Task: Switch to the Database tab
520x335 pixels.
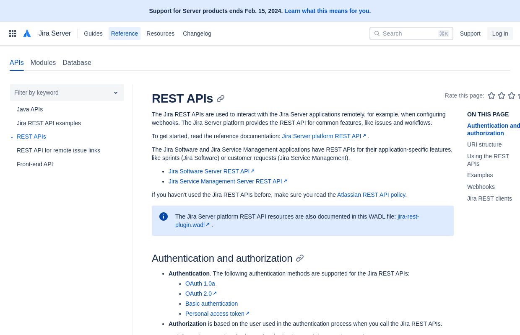Action: pyautogui.click(x=77, y=63)
